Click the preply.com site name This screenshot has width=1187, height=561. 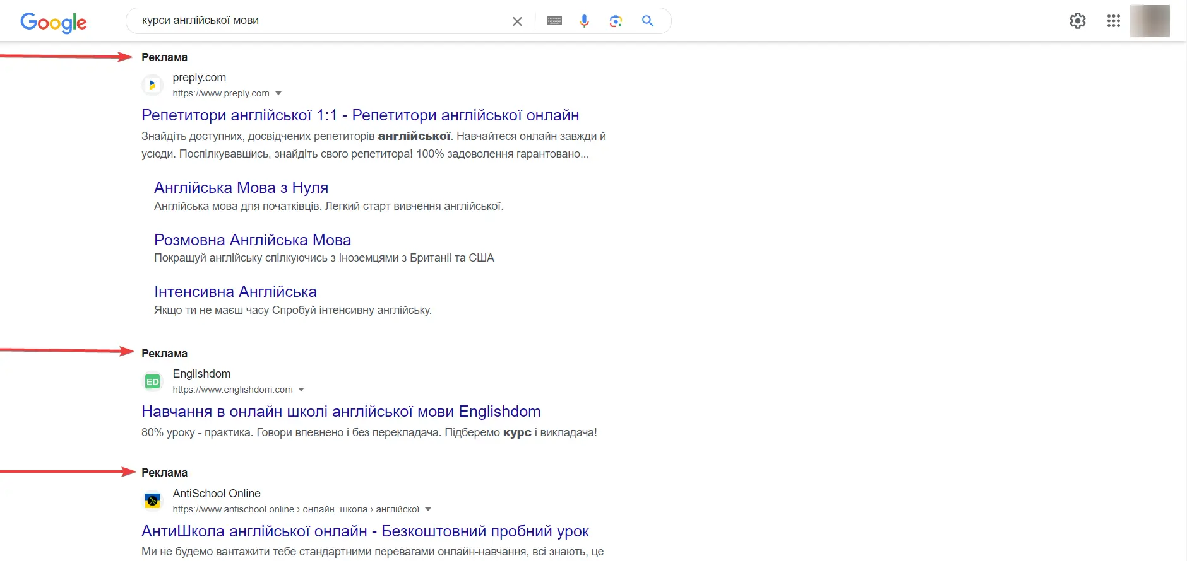coord(199,78)
